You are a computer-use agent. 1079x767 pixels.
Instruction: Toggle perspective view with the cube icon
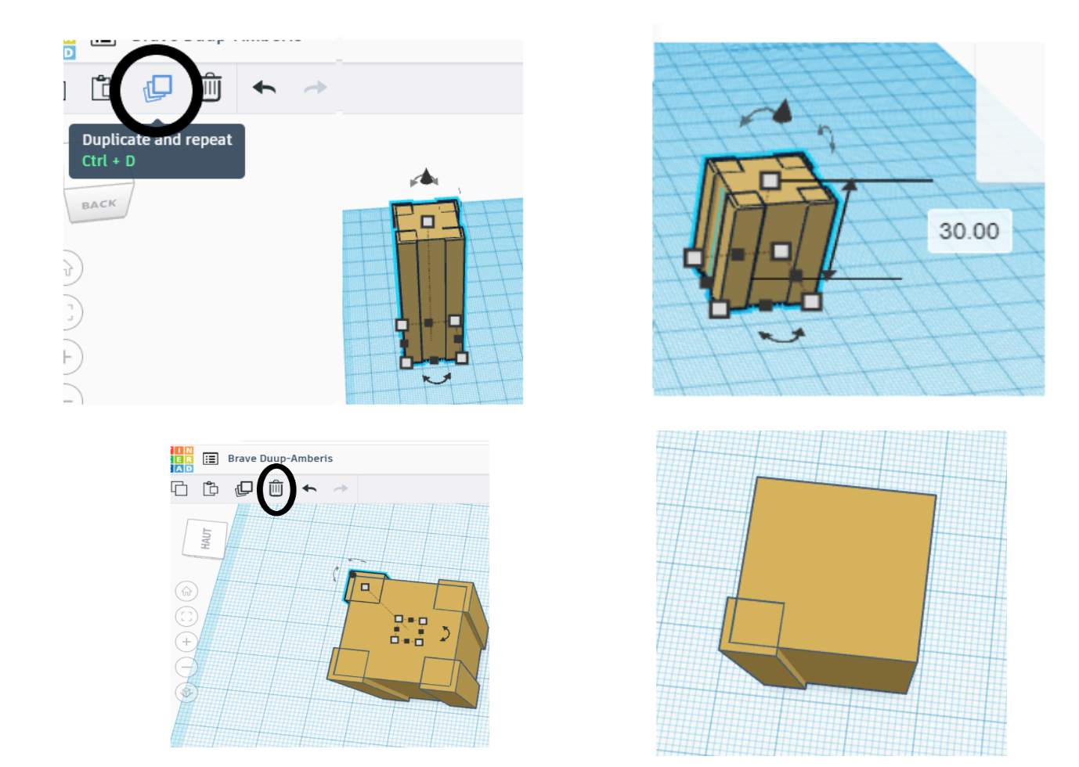click(x=186, y=693)
